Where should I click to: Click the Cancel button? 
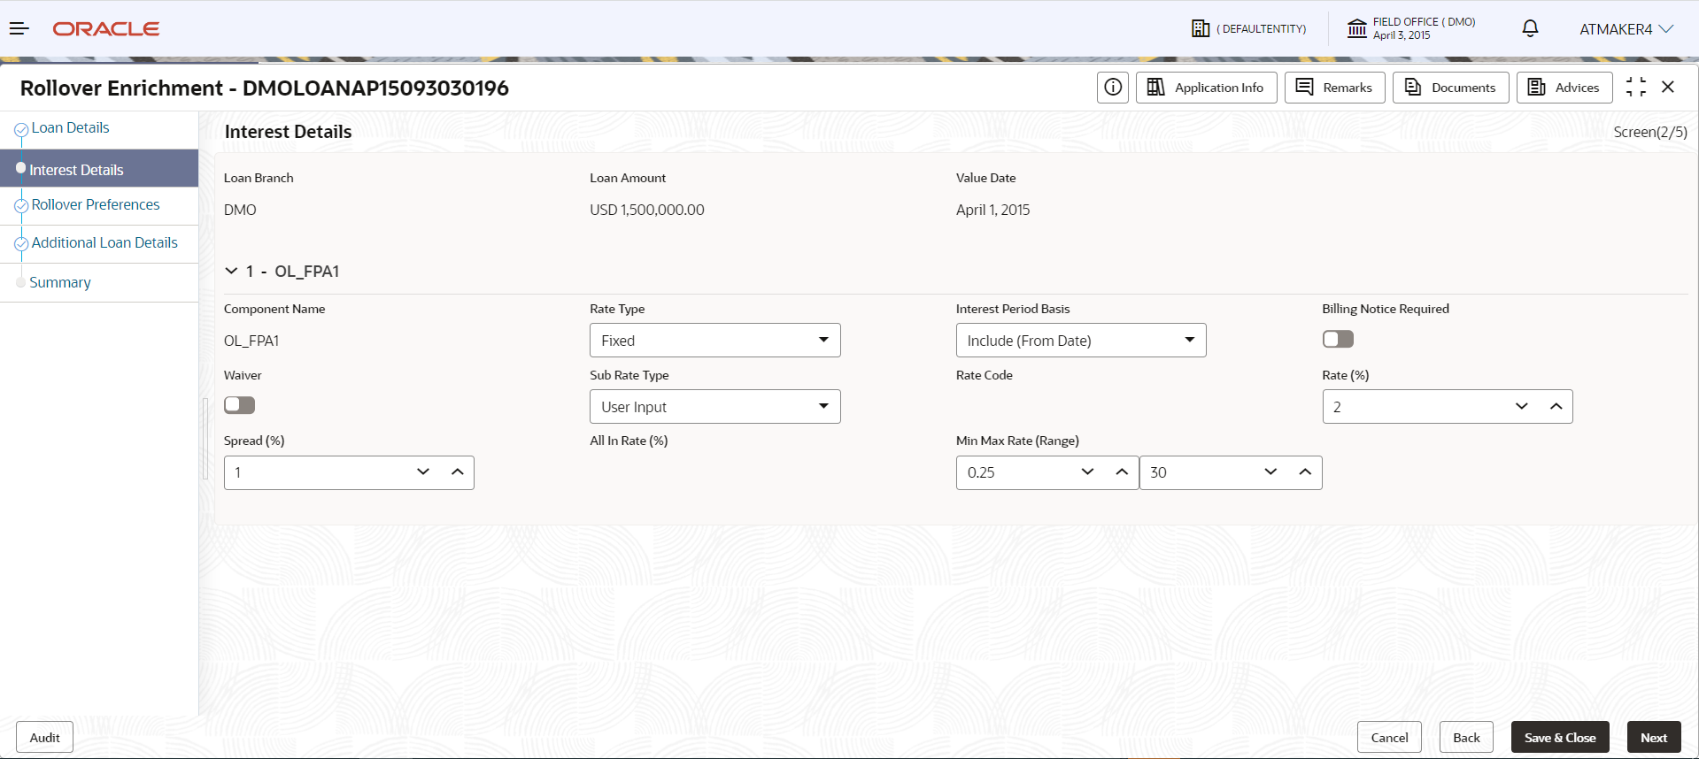click(1389, 737)
